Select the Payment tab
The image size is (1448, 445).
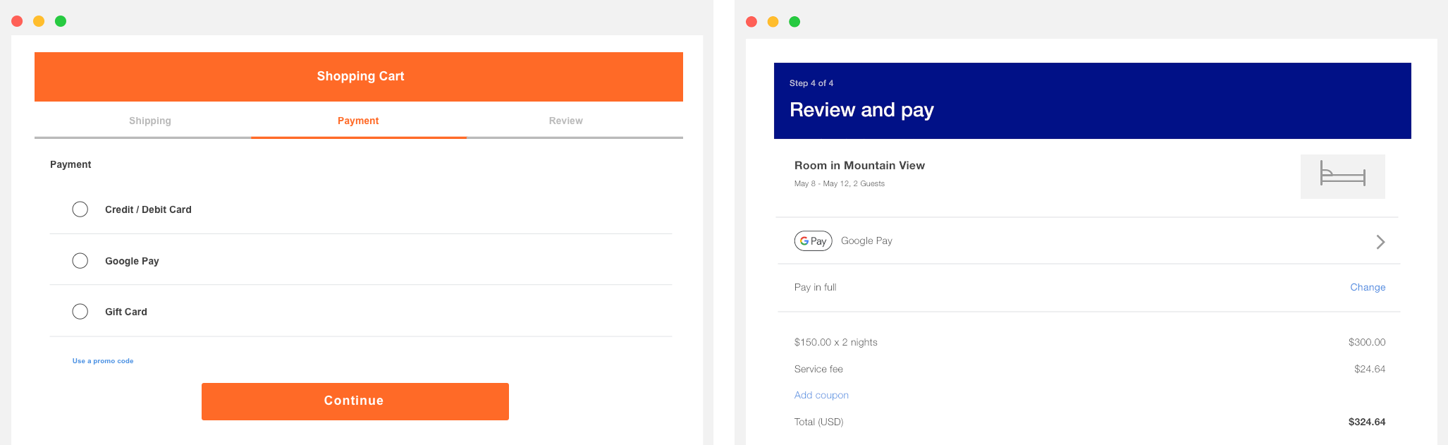point(358,121)
